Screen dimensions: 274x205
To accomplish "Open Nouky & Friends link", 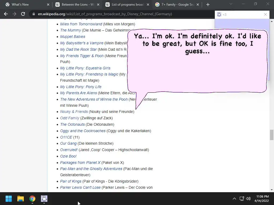I will point(74,112).
